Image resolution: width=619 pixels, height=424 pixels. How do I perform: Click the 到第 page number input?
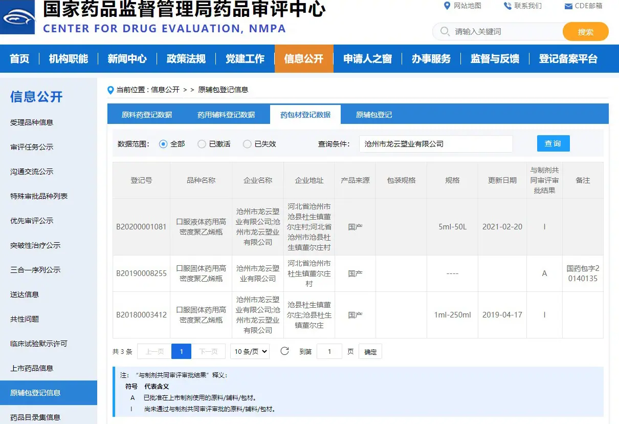(x=329, y=351)
